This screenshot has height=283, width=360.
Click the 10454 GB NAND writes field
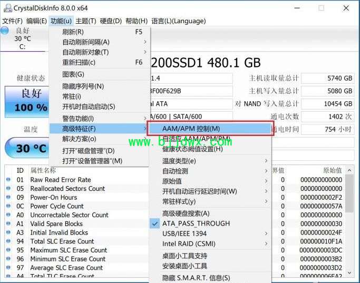328,104
